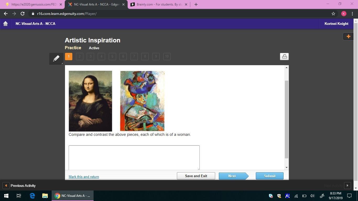The height and width of the screenshot is (201, 358).
Task: Click the NC-Visual Arts A - NCCA course title
Action: [x=35, y=24]
